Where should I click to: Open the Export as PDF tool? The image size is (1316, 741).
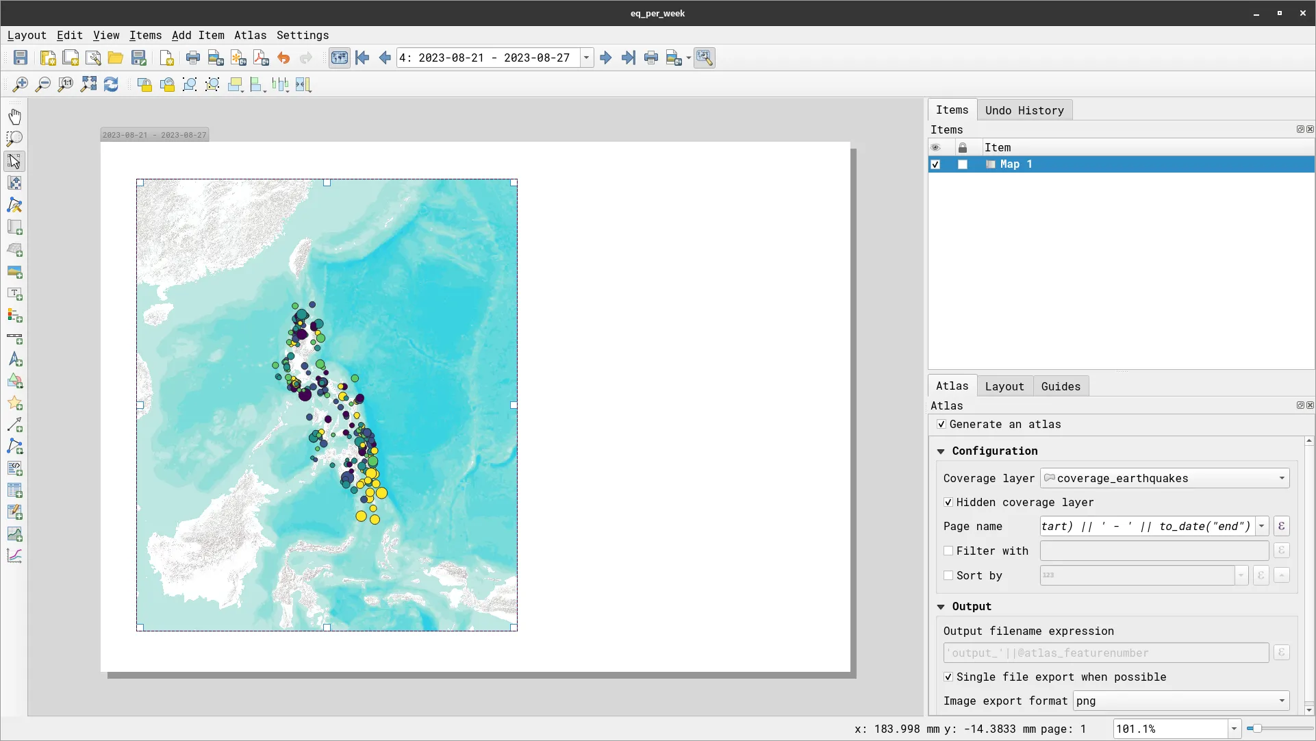(261, 58)
